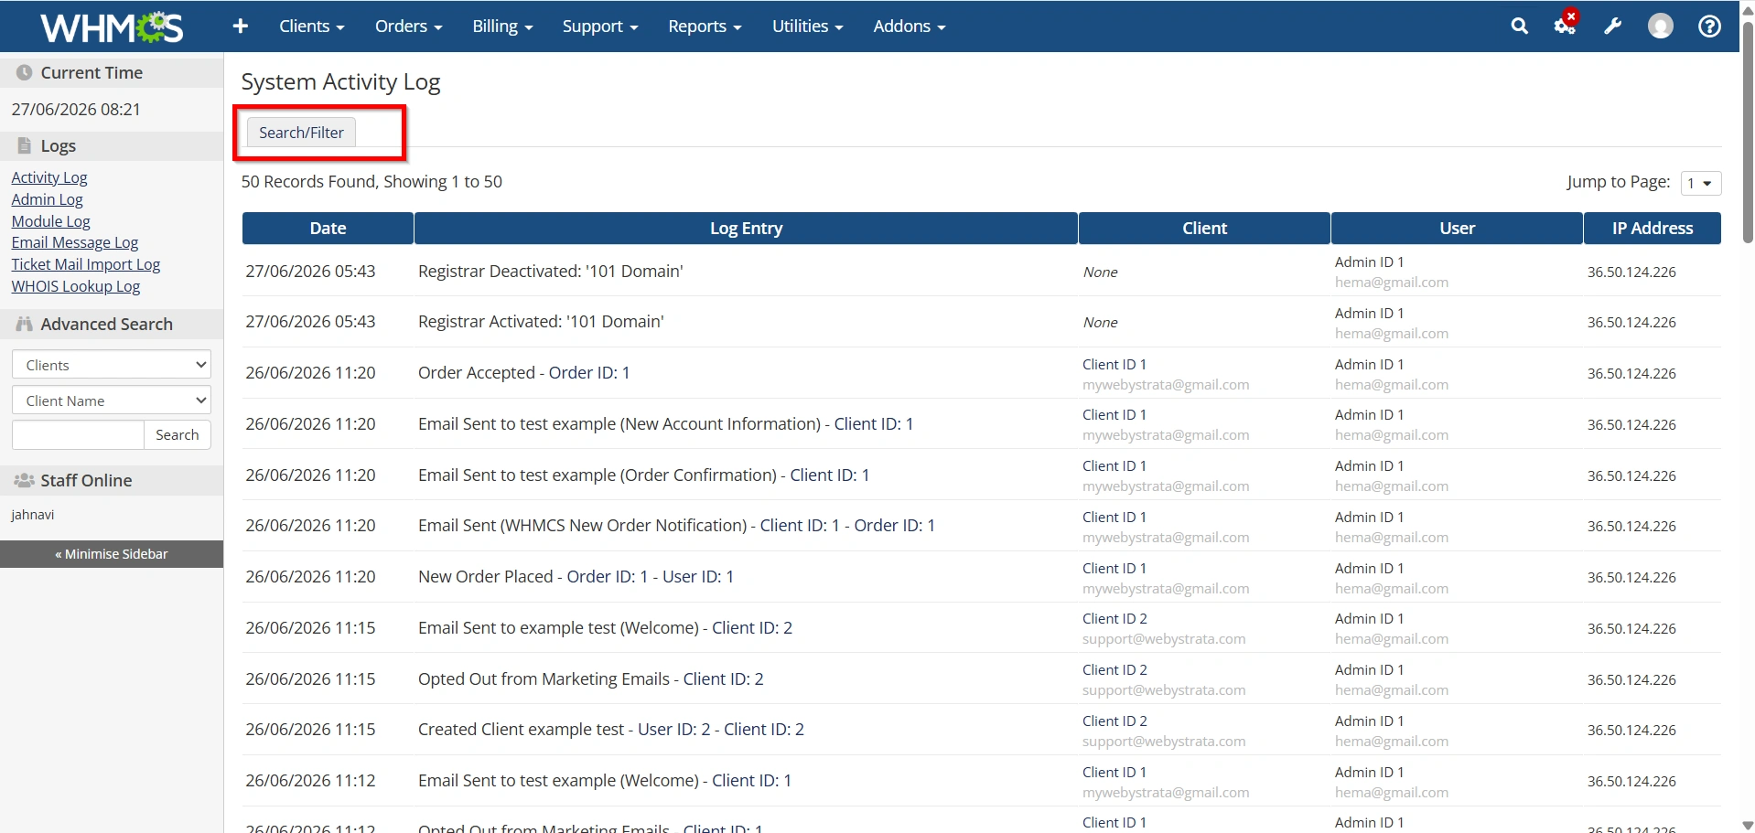Open the Utilities menu
This screenshot has height=833, width=1755.
pos(807,27)
